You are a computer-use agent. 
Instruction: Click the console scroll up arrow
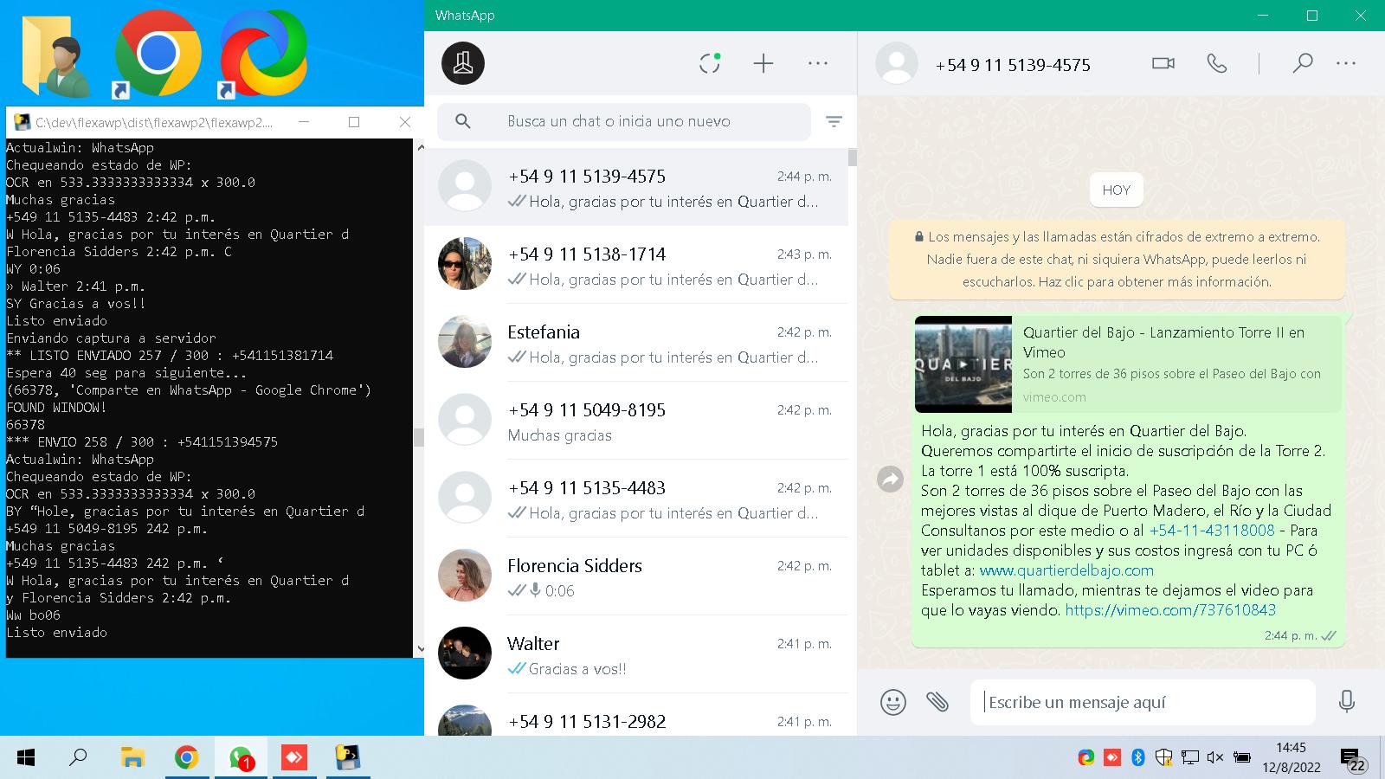pyautogui.click(x=420, y=147)
